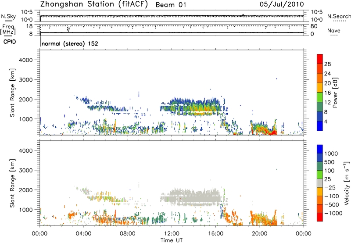The width and height of the screenshot is (351, 243).
Task: Click the '4000' tick on the power panel
Action: [26, 60]
